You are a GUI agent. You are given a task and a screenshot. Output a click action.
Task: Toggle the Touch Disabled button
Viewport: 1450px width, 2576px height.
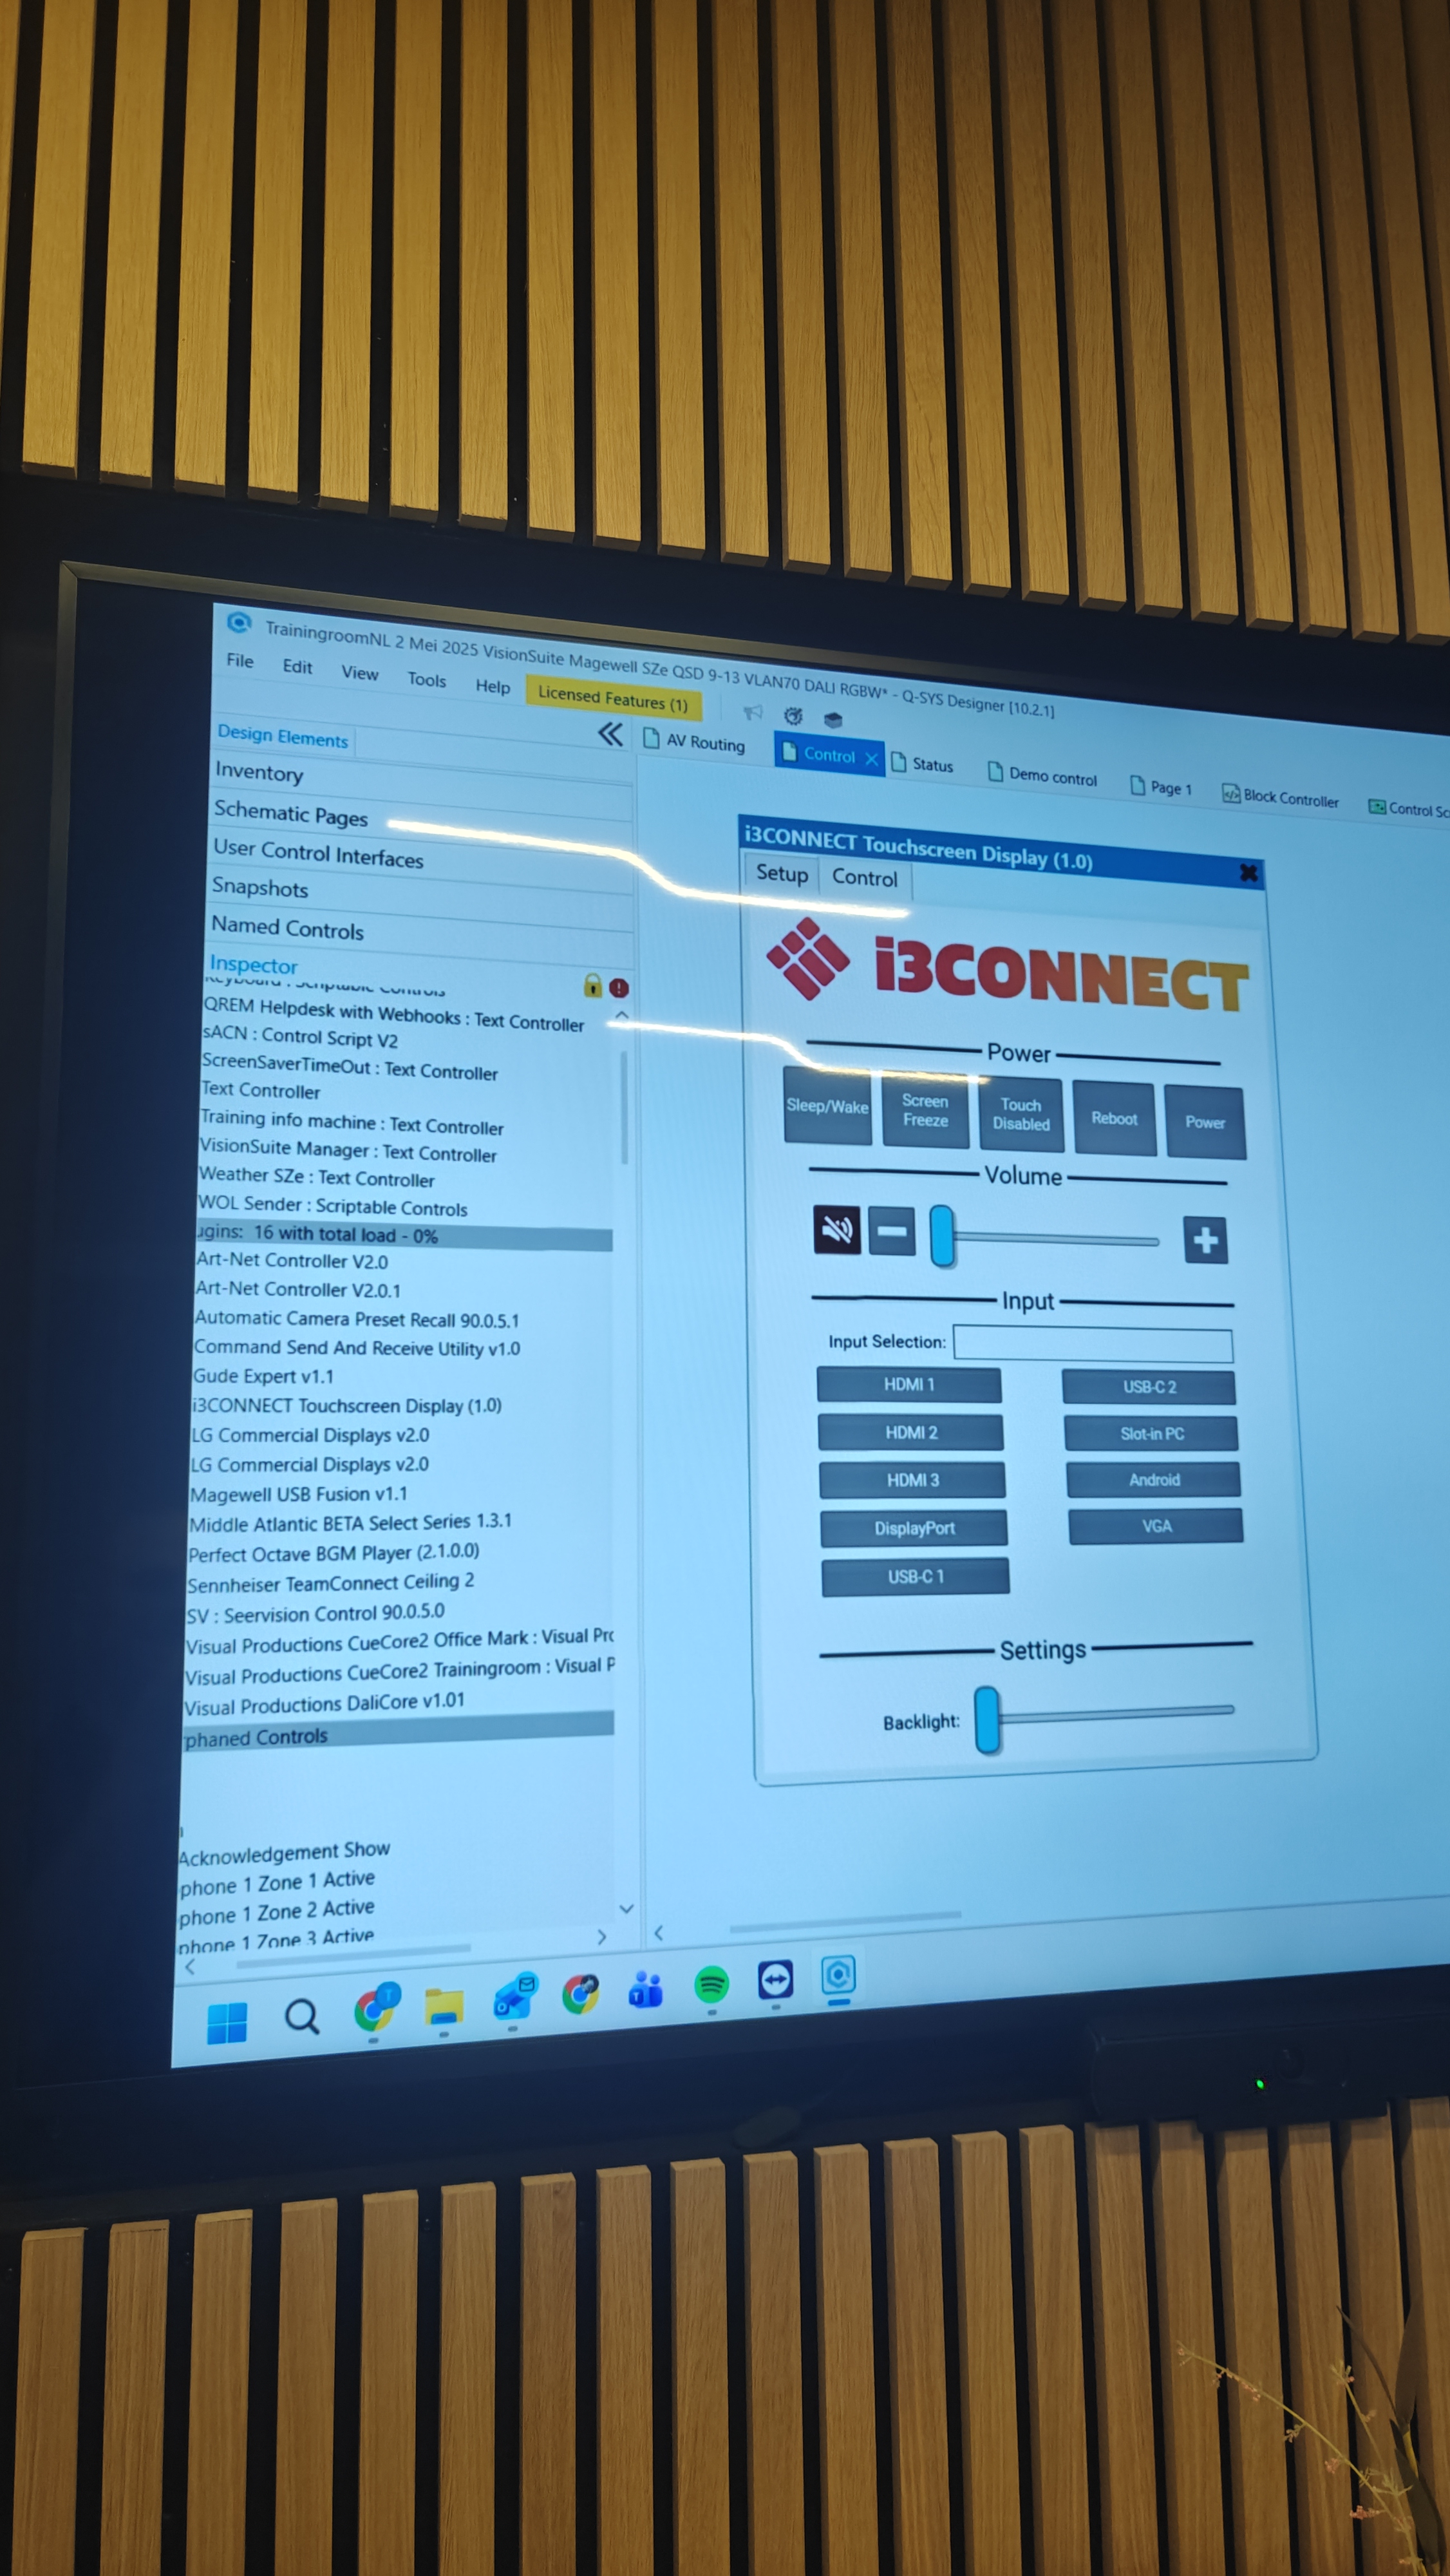coord(1020,1115)
